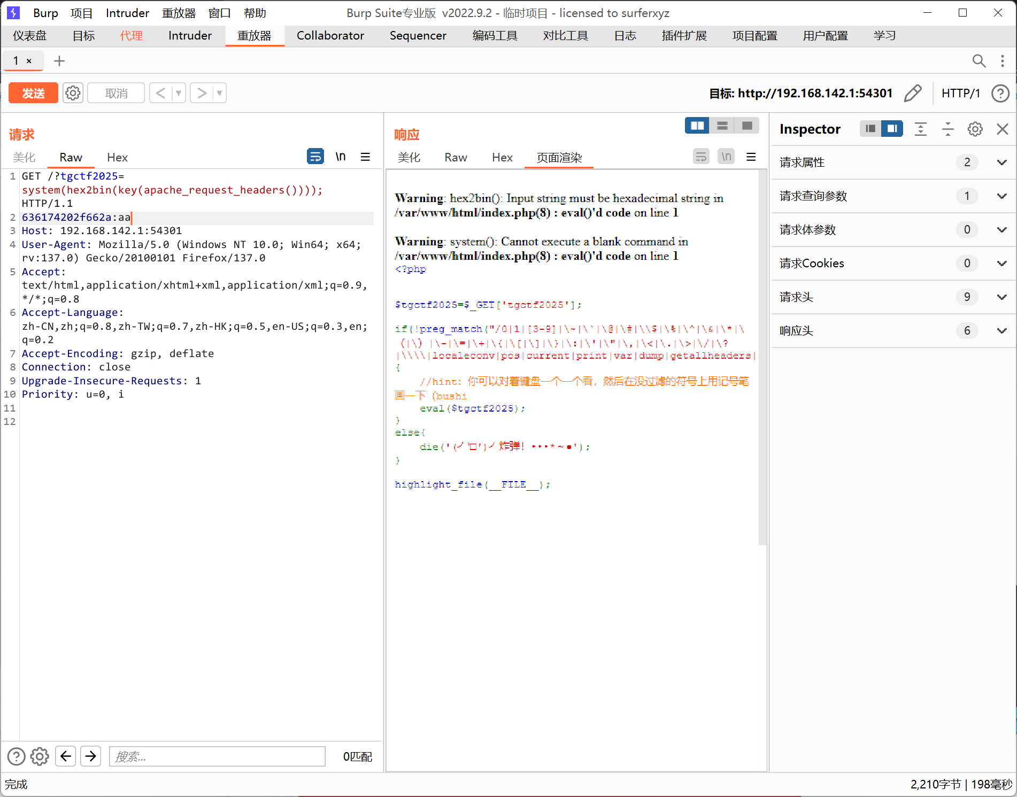Collapse all Inspector sections
1017x797 pixels.
[x=948, y=129]
